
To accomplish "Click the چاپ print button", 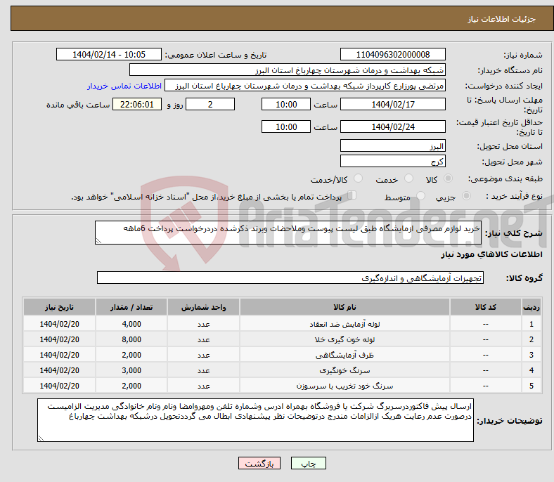I will pos(309,463).
